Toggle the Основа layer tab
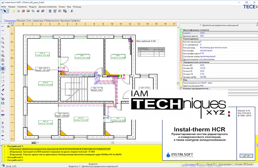 pos(237,164)
